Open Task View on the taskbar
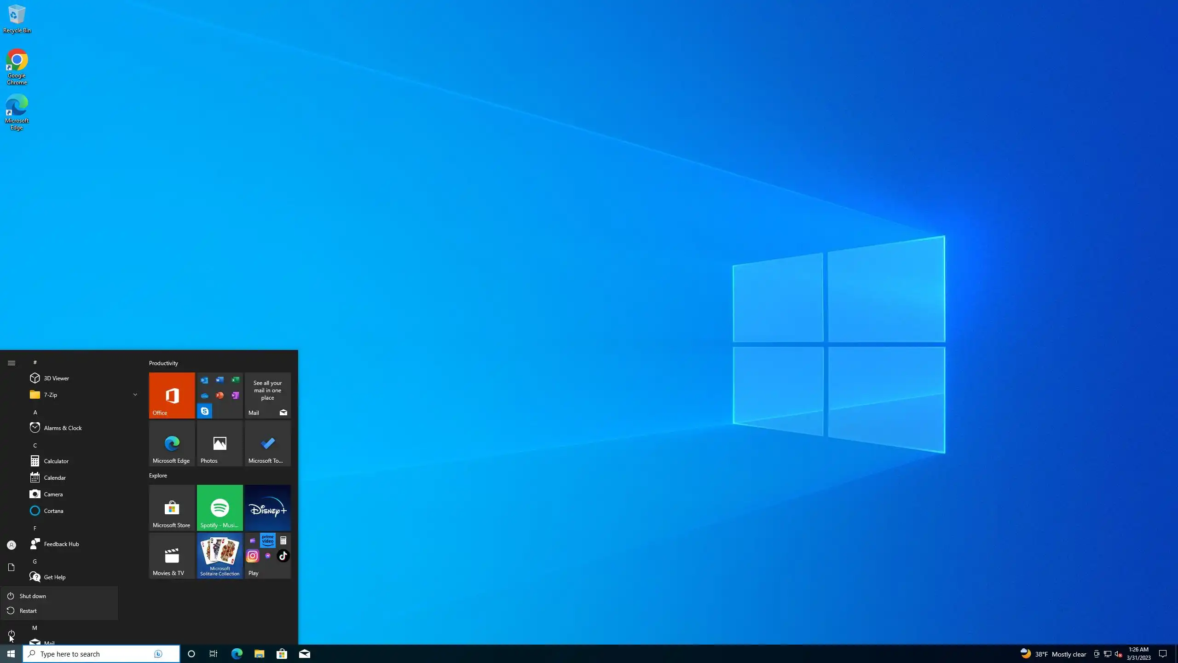The image size is (1178, 663). coord(214,654)
